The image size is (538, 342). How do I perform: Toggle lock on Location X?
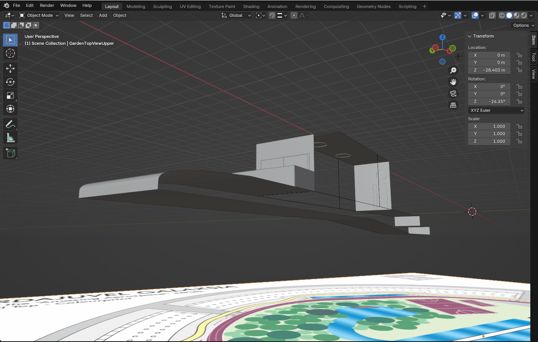519,55
